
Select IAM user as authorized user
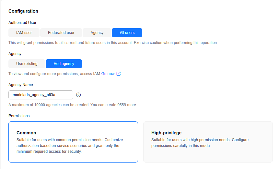pos(24,33)
